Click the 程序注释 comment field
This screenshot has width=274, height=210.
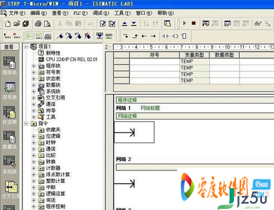pyautogui.click(x=195, y=100)
